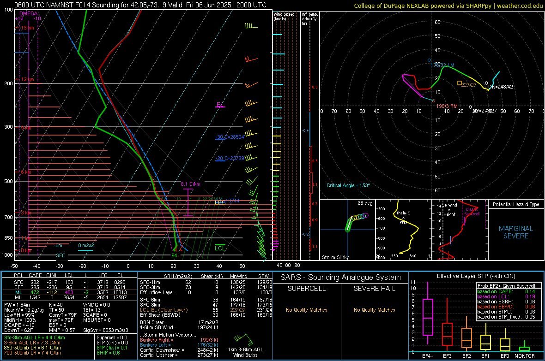Click the 'based on LCL' probability entry

click(506, 297)
